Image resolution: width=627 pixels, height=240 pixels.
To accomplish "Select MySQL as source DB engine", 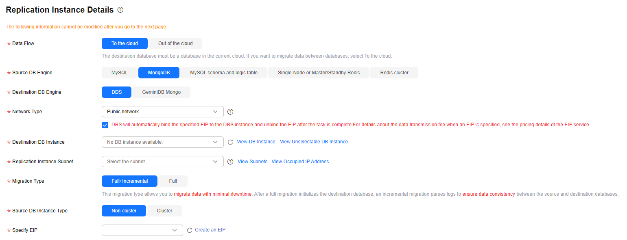I will (x=120, y=73).
